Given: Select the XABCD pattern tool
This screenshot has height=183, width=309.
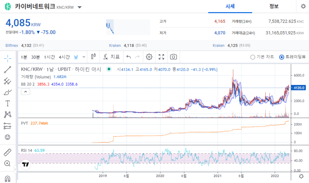Looking at the screenshot, I should click(x=8, y=115).
